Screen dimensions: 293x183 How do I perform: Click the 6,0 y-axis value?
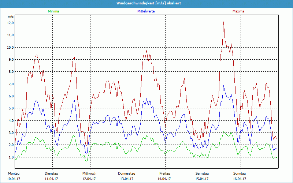tap(11, 96)
